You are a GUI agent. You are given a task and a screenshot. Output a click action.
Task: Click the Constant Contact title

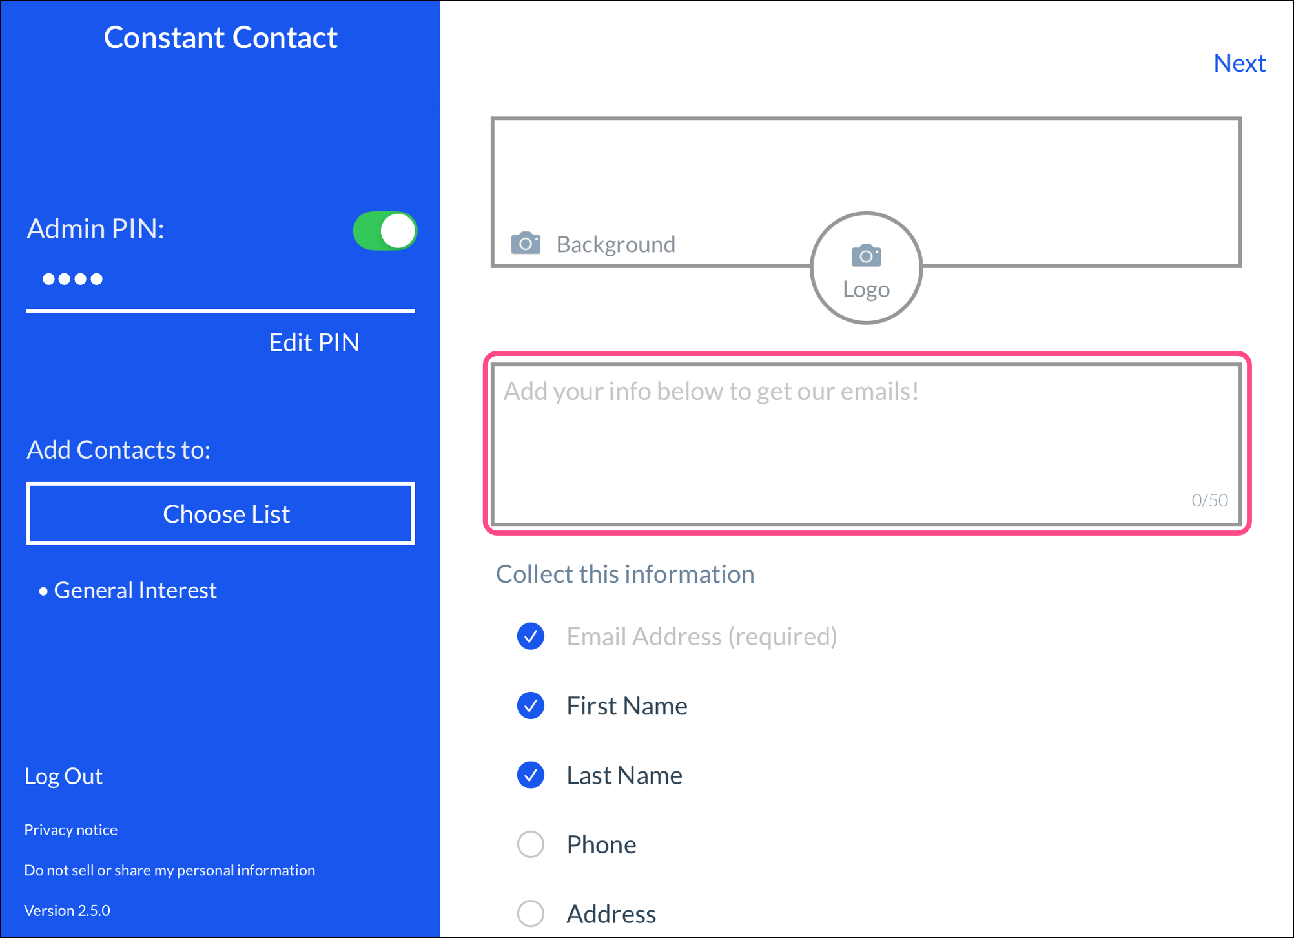point(220,37)
